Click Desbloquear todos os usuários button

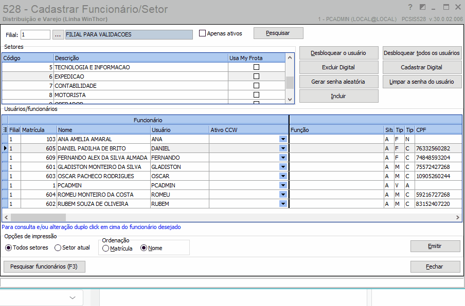tap(422, 53)
